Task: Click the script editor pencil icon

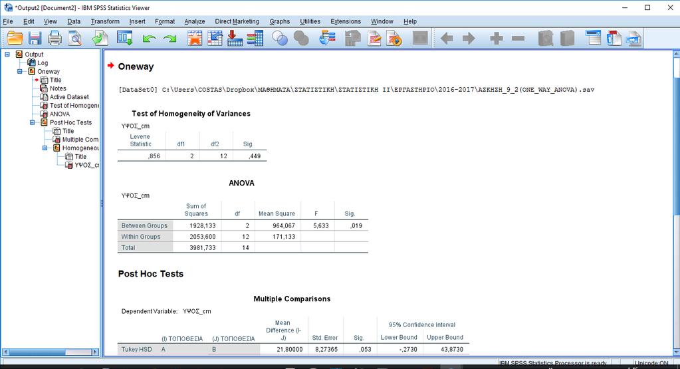Action: [374, 39]
